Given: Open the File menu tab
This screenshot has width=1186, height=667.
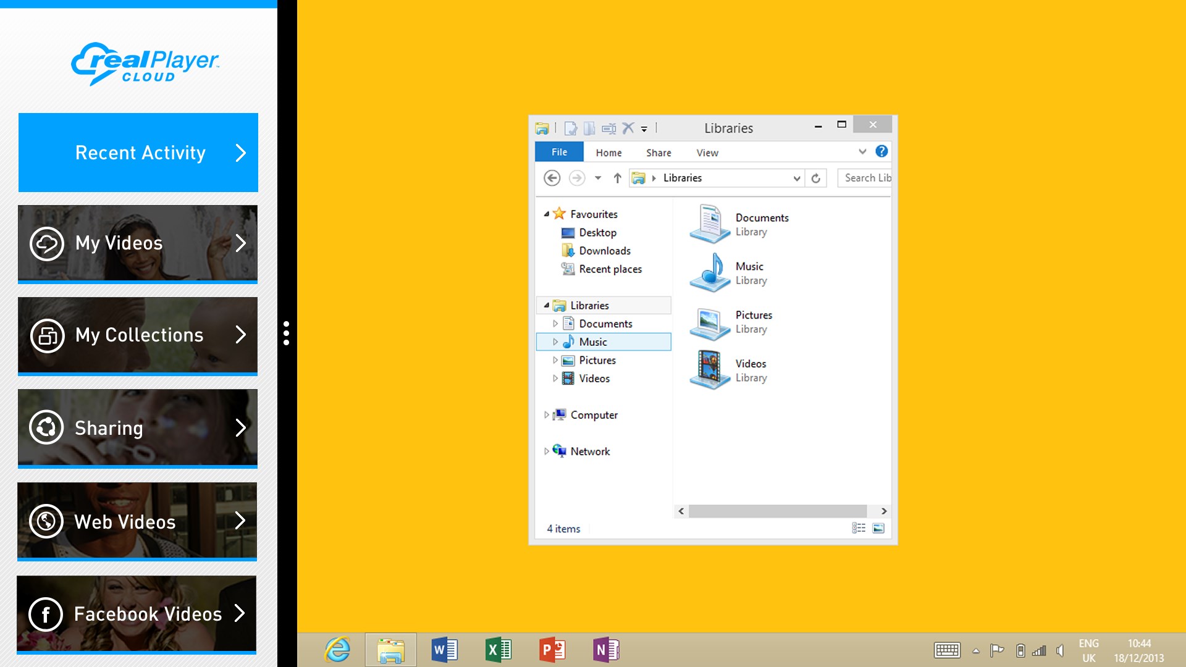Looking at the screenshot, I should 559,152.
